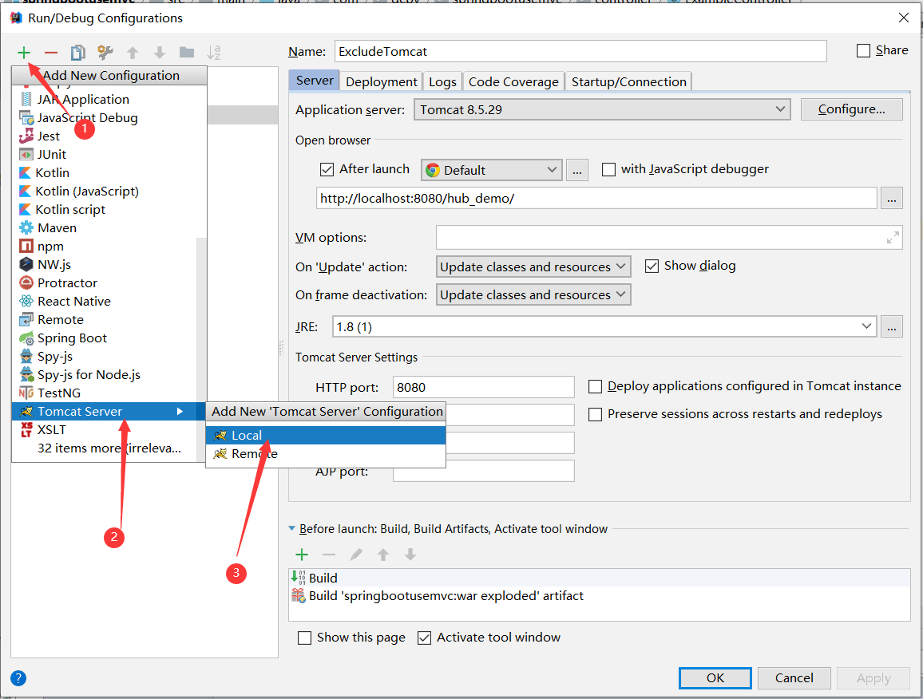Image resolution: width=923 pixels, height=699 pixels.
Task: Select the Build task in the Before launch list
Action: [600, 578]
